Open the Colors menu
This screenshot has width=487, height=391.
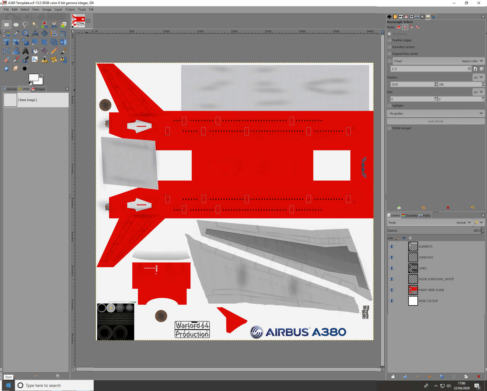click(70, 9)
